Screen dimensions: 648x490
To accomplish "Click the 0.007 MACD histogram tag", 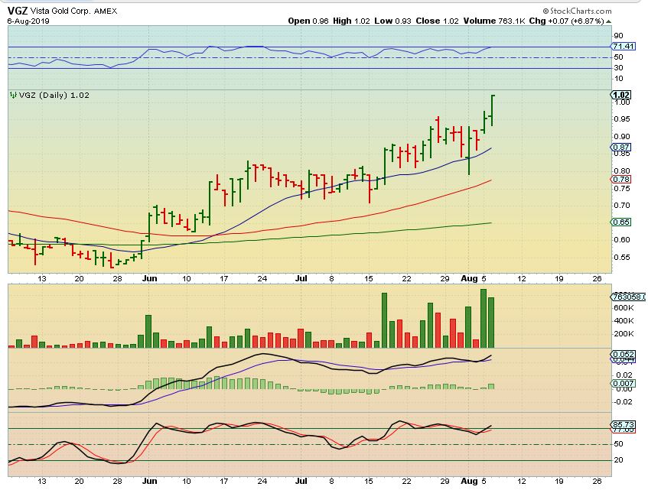I will [x=624, y=384].
